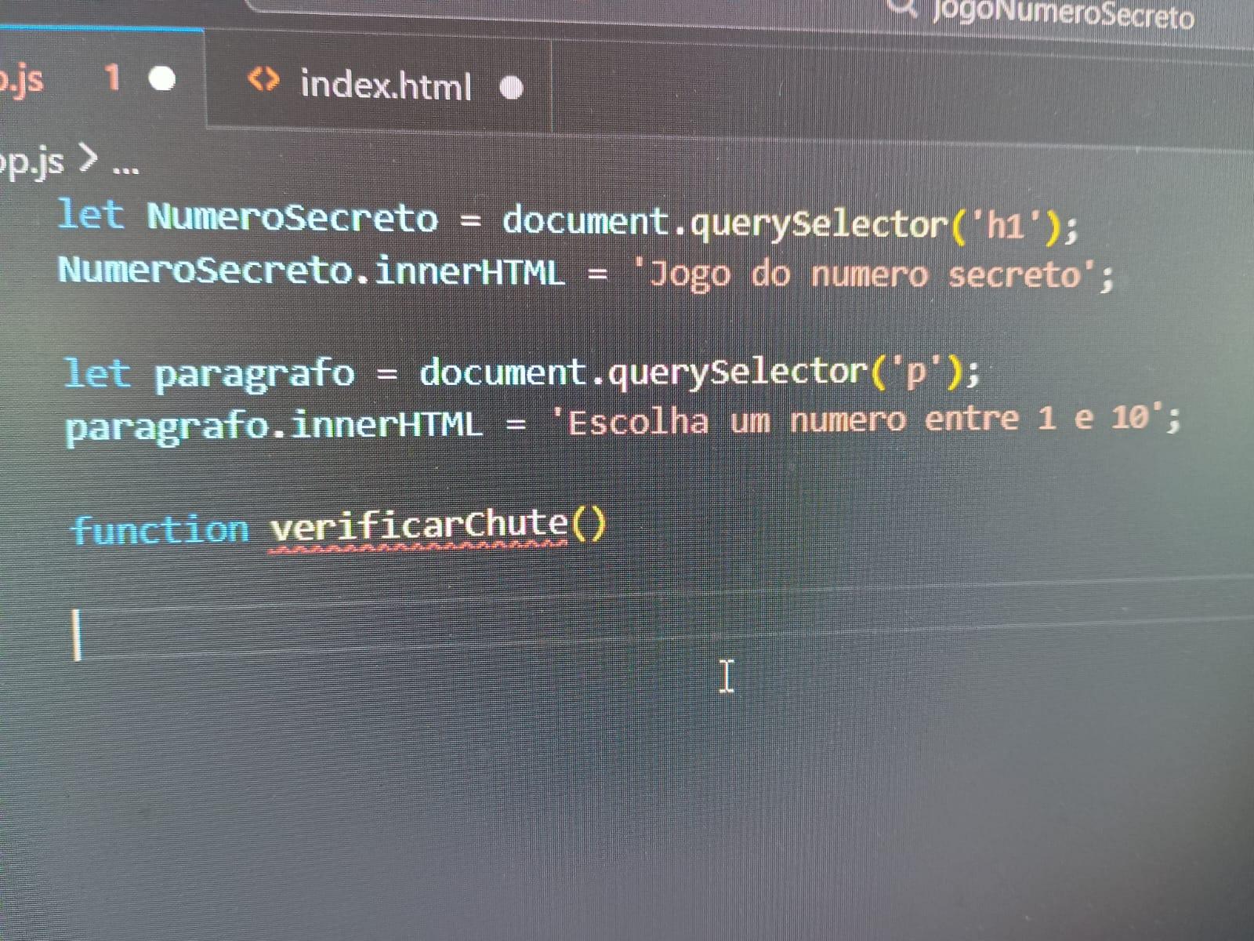This screenshot has width=1254, height=941.
Task: Expand the breadcrumb chevron after p.js
Action: coord(86,162)
